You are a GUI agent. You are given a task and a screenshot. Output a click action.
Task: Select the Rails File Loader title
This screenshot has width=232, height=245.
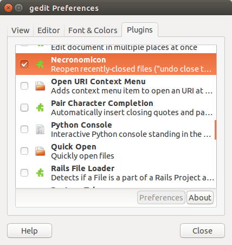tap(83, 168)
